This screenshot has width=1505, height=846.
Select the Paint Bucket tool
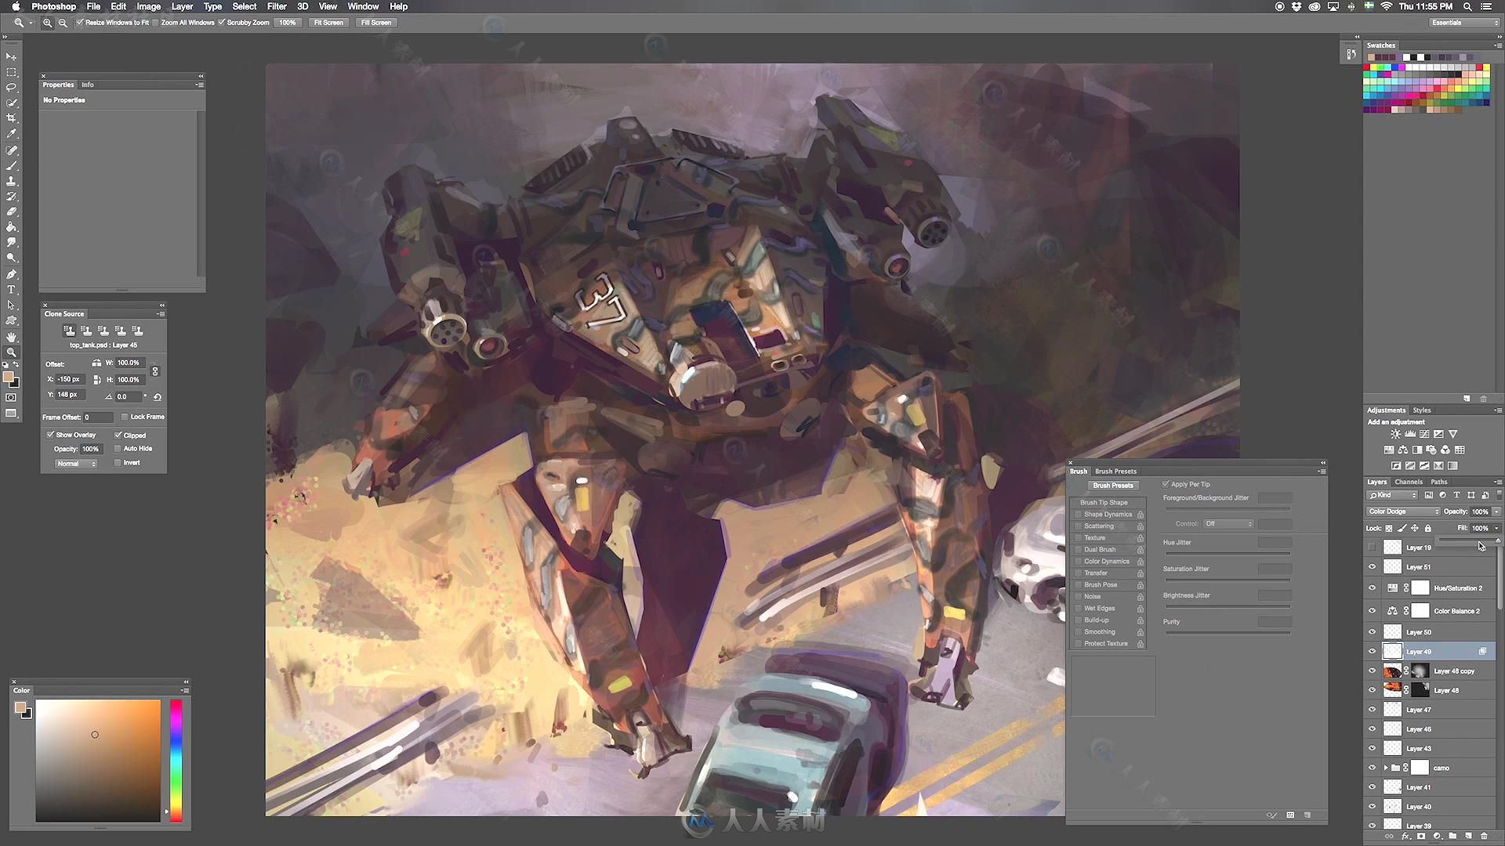(x=11, y=227)
